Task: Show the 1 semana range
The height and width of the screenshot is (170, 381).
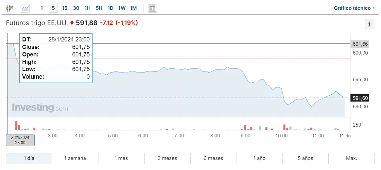Action: 75,158
